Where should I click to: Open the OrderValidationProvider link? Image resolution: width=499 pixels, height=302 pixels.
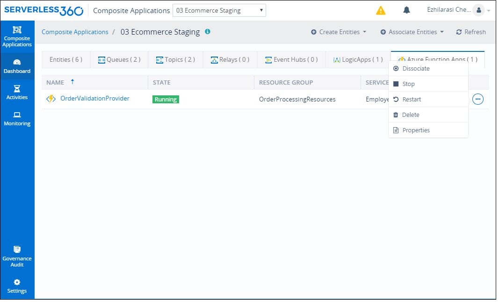pos(95,98)
